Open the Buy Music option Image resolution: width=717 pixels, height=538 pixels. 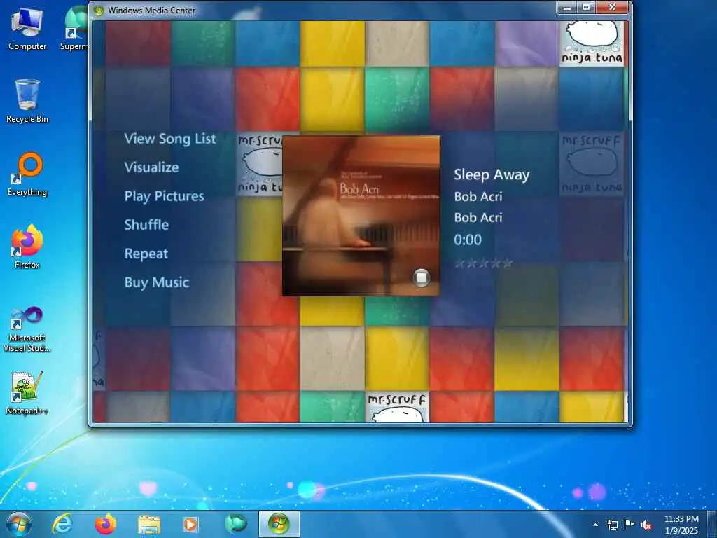click(157, 283)
